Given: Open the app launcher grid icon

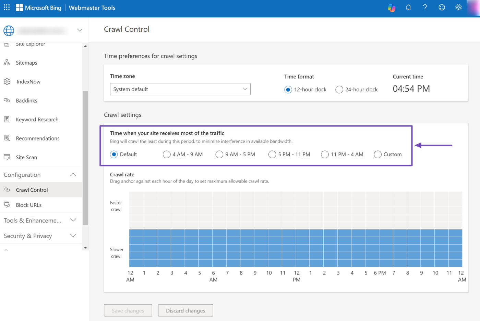Looking at the screenshot, I should pyautogui.click(x=7, y=7).
